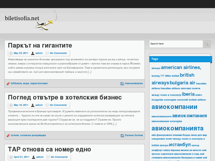This screenshot has height=161, width=215.
Task: Open post Поглед отвътре в хотелския бизнес
Action: (65, 97)
